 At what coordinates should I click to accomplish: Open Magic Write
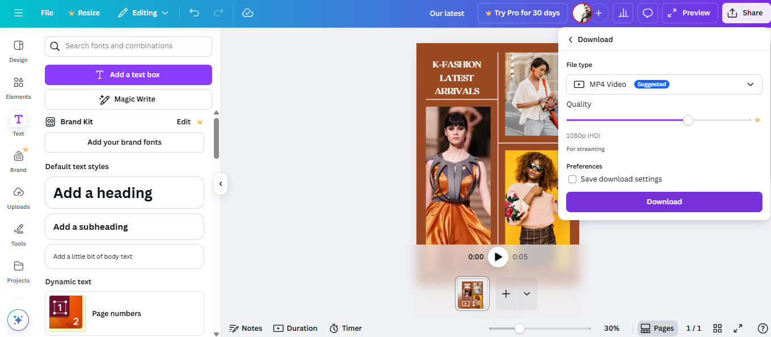[x=128, y=99]
